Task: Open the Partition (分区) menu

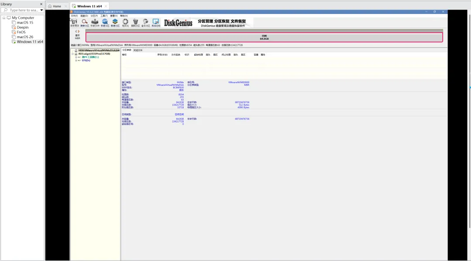Action: (x=94, y=16)
